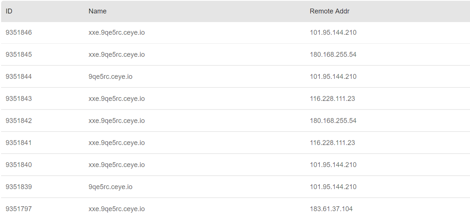
Task: Select record ID 9351845
Action: [x=19, y=55]
